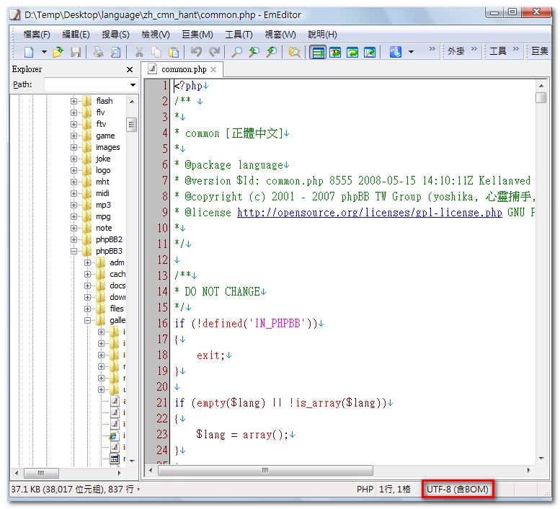Toggle Wrap by Page mode
560x509 pixels.
(370, 53)
